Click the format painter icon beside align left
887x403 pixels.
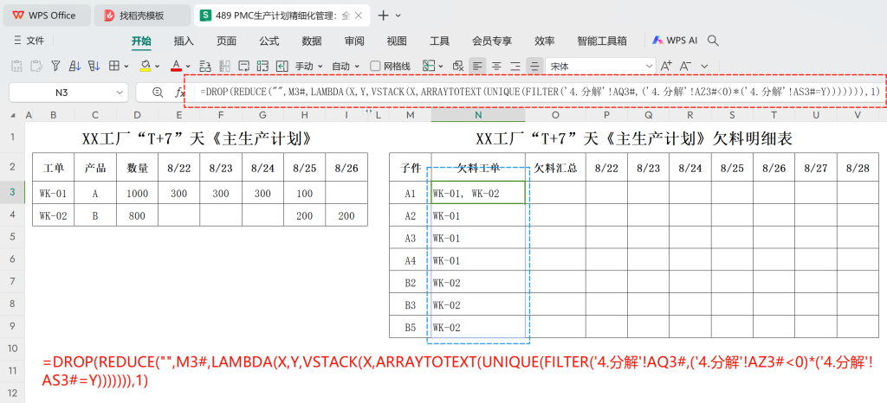457,66
